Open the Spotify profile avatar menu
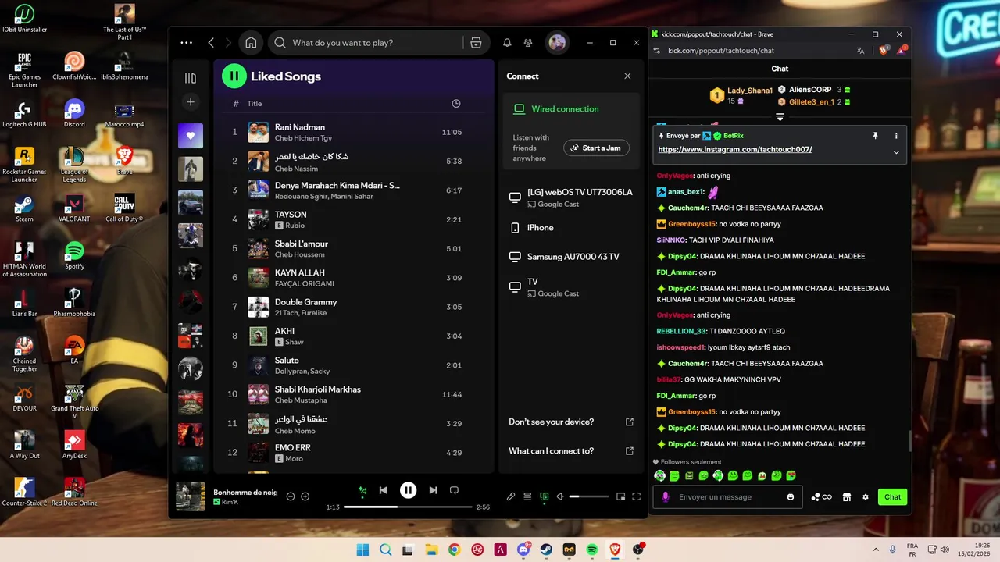 pos(557,43)
